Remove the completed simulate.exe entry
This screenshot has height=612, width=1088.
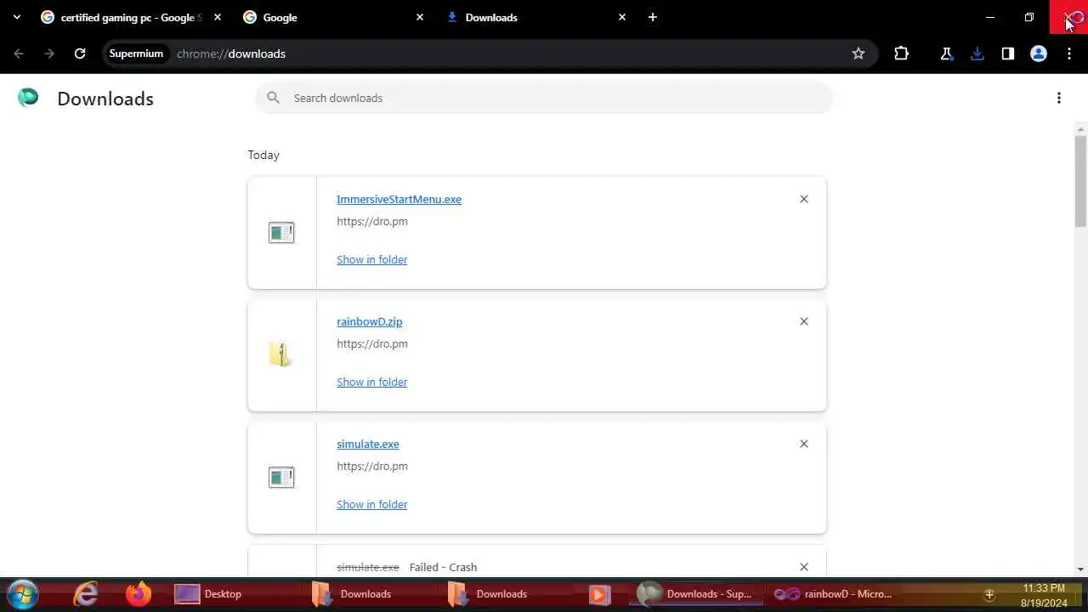804,444
